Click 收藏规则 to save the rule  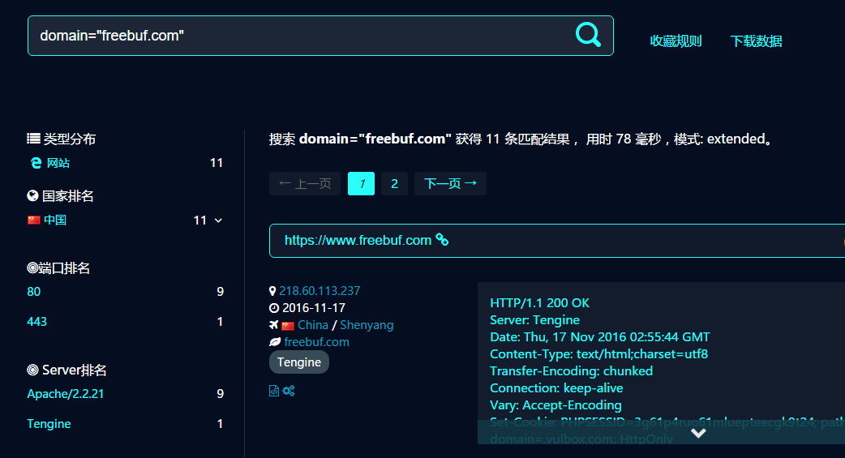point(676,41)
